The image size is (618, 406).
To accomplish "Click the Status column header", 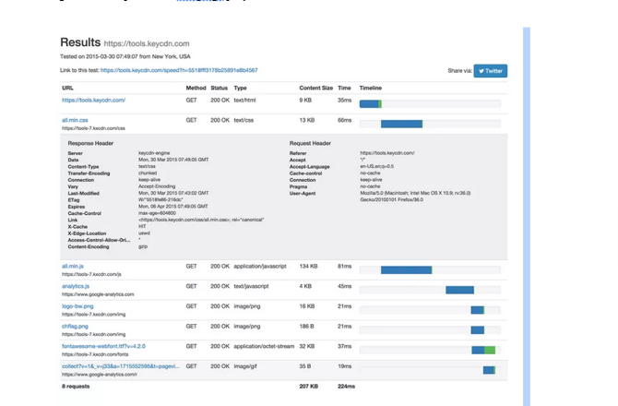I will pyautogui.click(x=220, y=88).
